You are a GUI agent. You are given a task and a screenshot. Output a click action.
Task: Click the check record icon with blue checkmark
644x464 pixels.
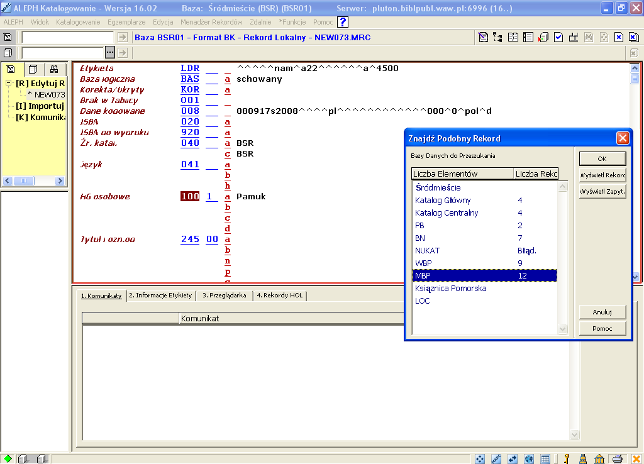tap(558, 37)
